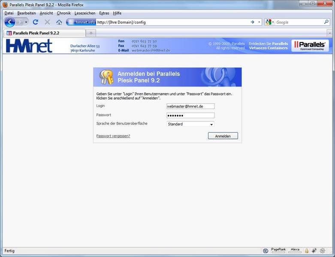Click the PageRank indicator in status bar
Viewport: 335px width, 257px height.
tap(278, 251)
